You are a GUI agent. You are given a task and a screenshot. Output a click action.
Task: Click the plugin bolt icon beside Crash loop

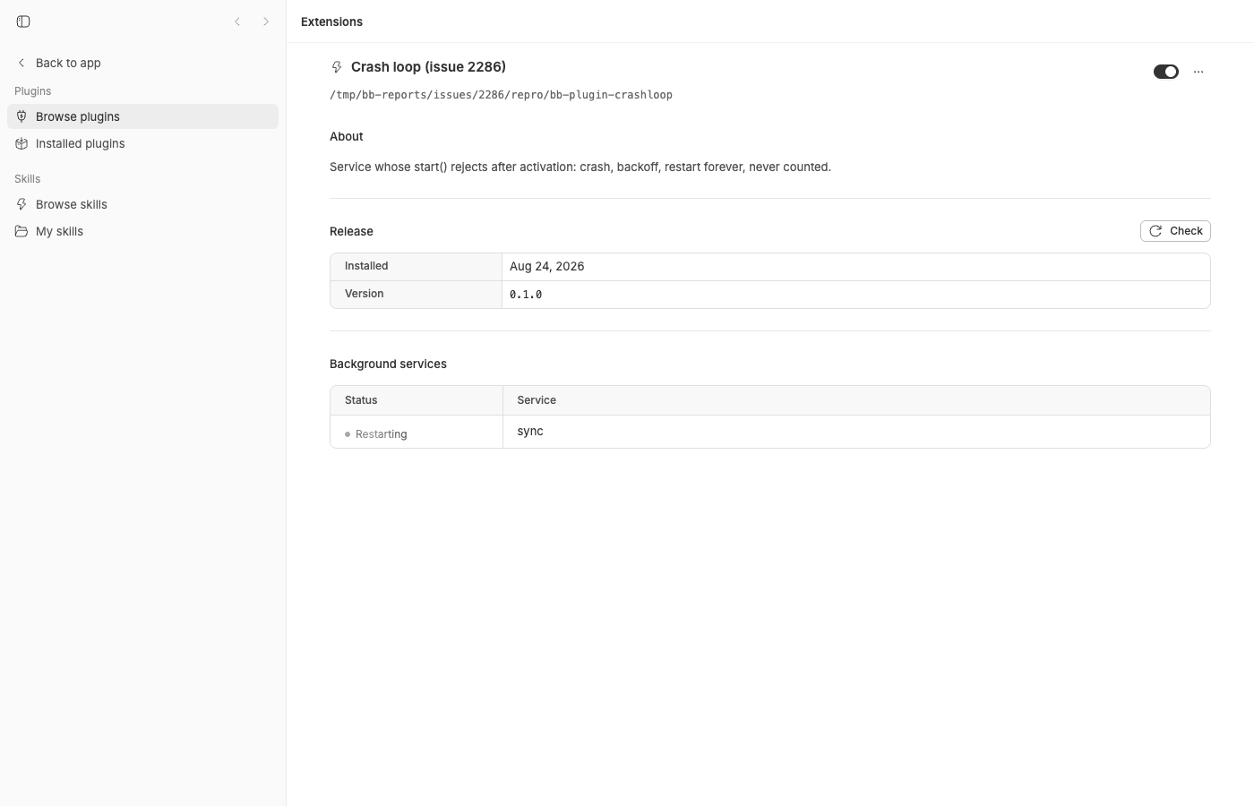click(x=337, y=67)
